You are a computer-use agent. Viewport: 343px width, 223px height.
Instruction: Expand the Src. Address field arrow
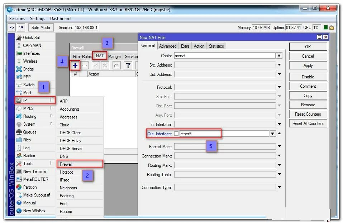coord(279,65)
